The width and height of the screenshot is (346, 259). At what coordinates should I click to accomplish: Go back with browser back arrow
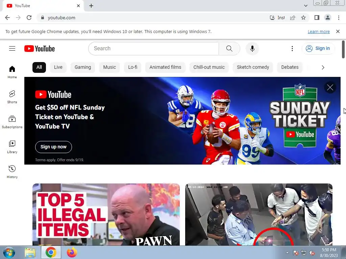tap(7, 18)
